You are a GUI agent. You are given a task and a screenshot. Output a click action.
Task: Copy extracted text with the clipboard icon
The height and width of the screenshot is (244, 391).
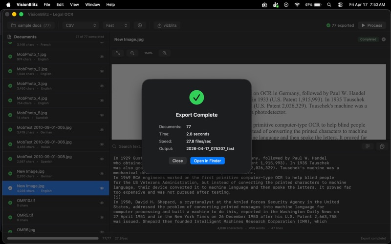point(382,146)
